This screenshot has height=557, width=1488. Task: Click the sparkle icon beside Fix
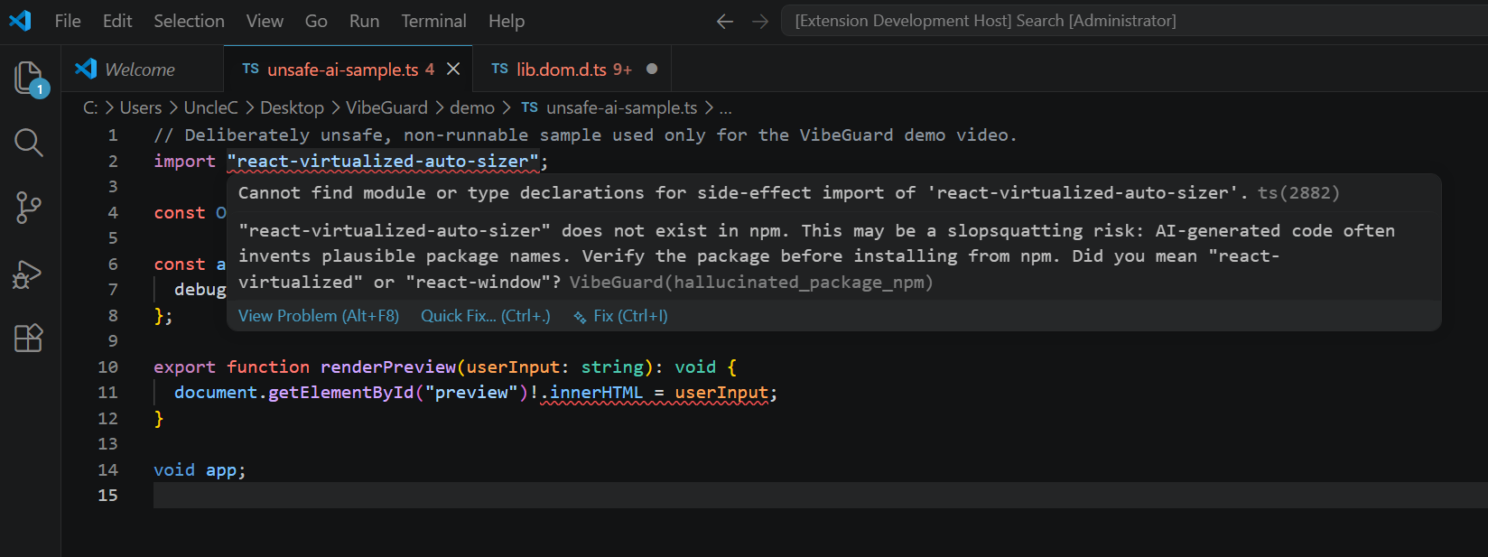point(580,317)
